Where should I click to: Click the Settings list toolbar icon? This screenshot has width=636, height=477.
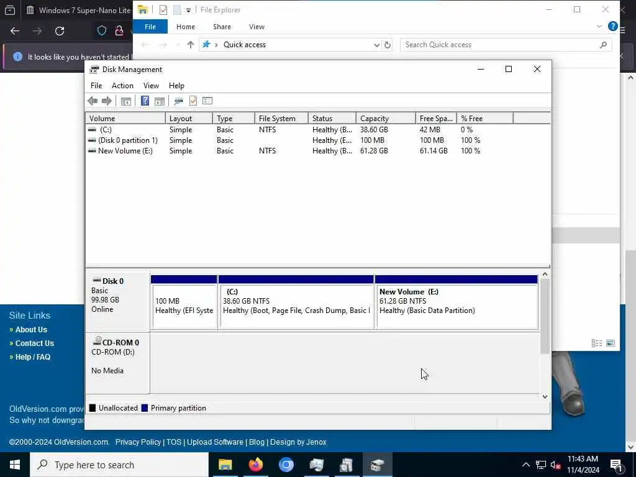pyautogui.click(x=207, y=101)
